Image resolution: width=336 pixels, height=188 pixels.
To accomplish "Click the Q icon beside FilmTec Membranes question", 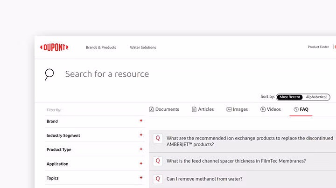I will click(x=158, y=161).
